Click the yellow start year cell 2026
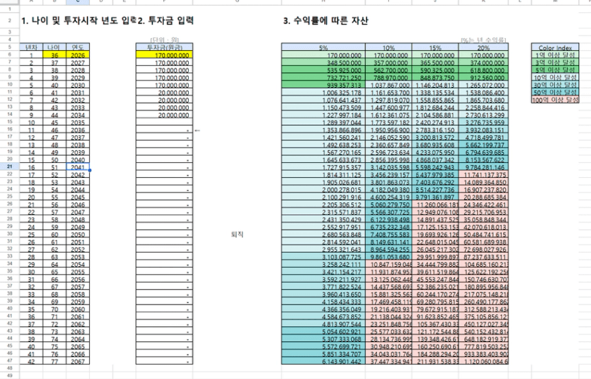This screenshot has height=379, width=591. [x=78, y=55]
